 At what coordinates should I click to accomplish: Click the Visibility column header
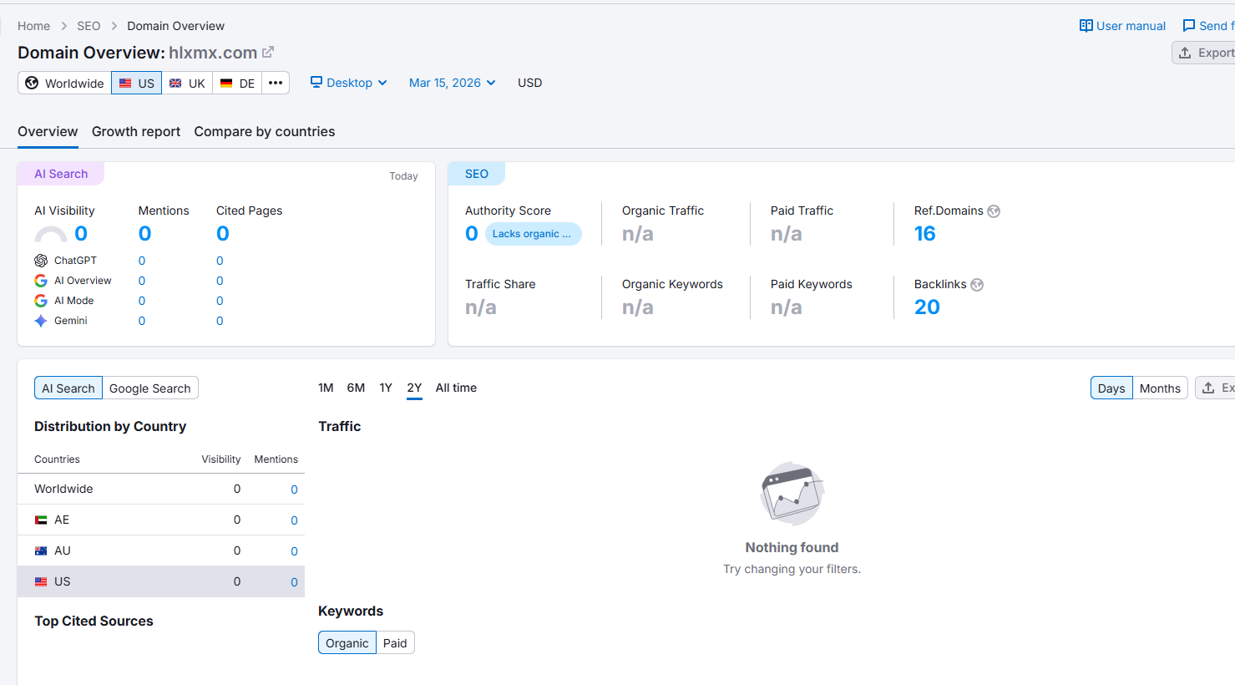pyautogui.click(x=221, y=459)
